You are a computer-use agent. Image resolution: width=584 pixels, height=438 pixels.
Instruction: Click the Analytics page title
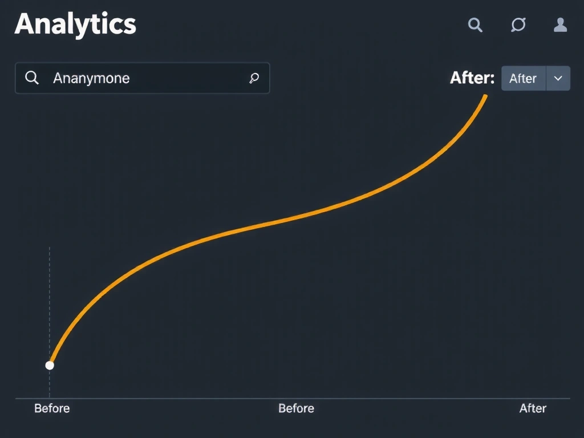(75, 25)
